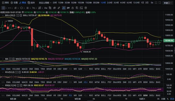Toggle percent scale on price axis
The height and width of the screenshot is (101, 175).
coord(168,99)
